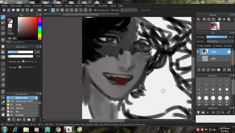Toggle visibility of Lớp3 layer
This screenshot has height=133, width=235.
coord(198,59)
